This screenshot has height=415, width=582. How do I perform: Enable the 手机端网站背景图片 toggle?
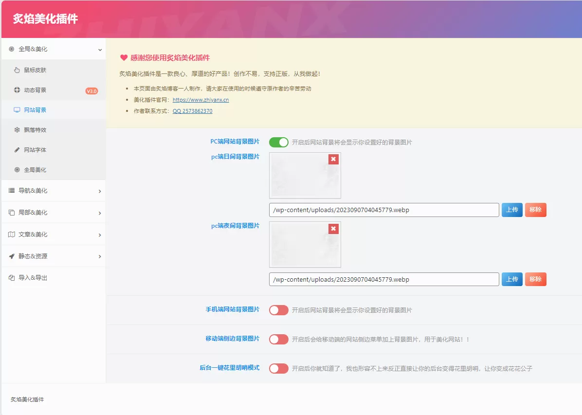278,310
